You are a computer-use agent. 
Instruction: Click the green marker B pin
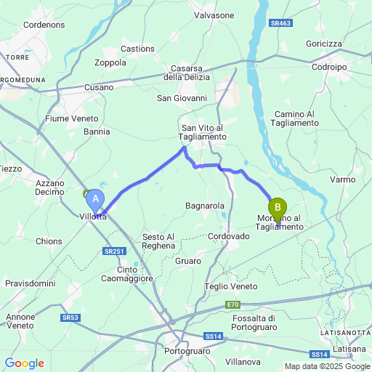point(278,210)
